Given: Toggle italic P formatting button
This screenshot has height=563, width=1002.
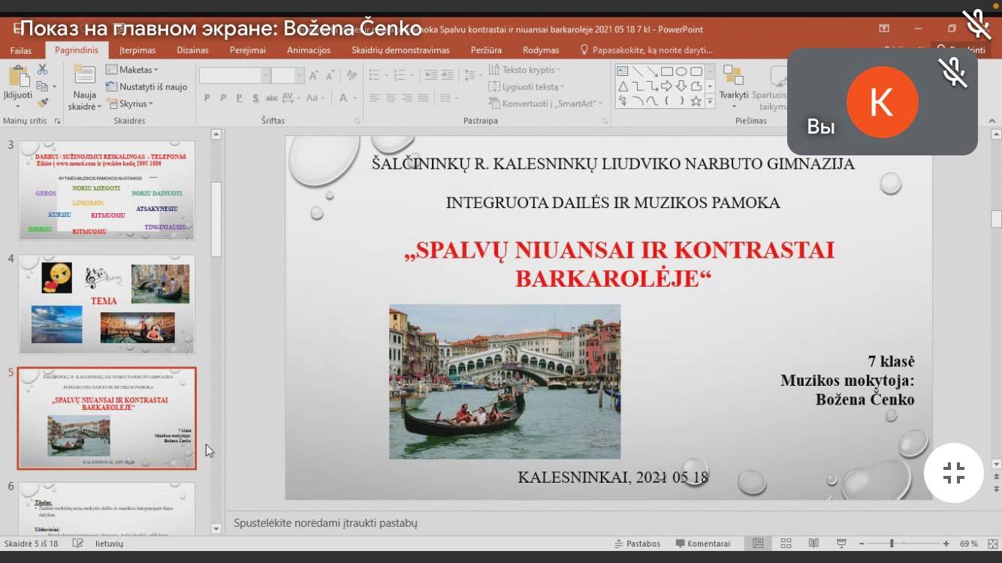Looking at the screenshot, I should [x=224, y=98].
